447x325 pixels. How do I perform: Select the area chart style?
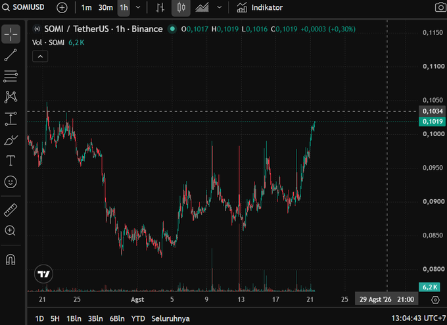coord(202,7)
